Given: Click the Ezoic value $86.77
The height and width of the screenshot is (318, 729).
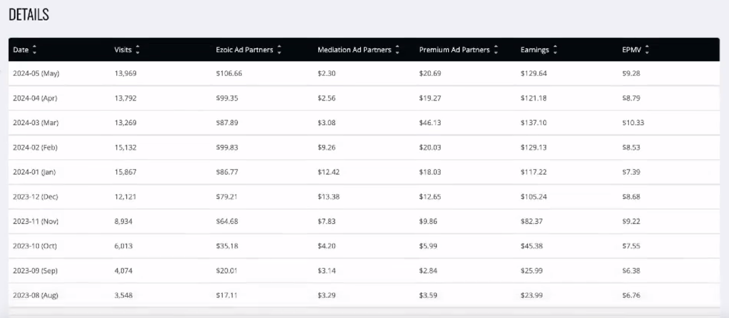Looking at the screenshot, I should point(227,172).
